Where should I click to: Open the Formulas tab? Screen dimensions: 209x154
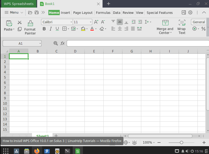tap(103, 13)
